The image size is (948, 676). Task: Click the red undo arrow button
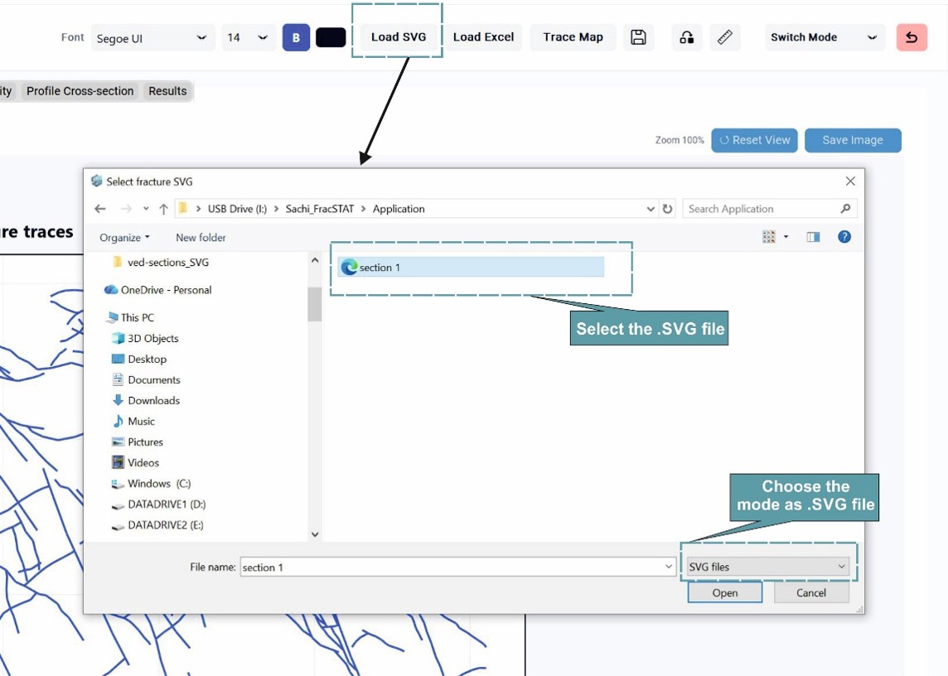pos(912,37)
